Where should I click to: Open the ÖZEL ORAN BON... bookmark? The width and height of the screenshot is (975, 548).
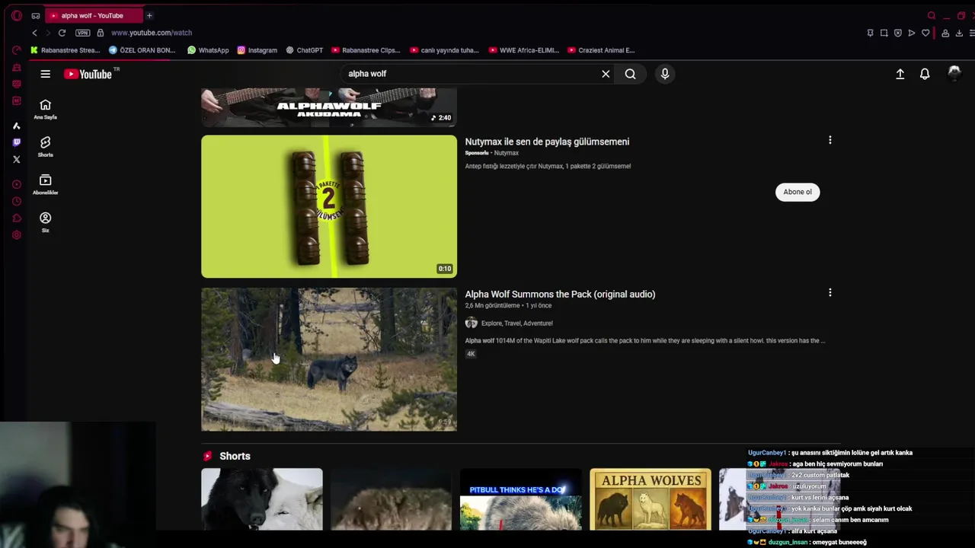pyautogui.click(x=142, y=50)
